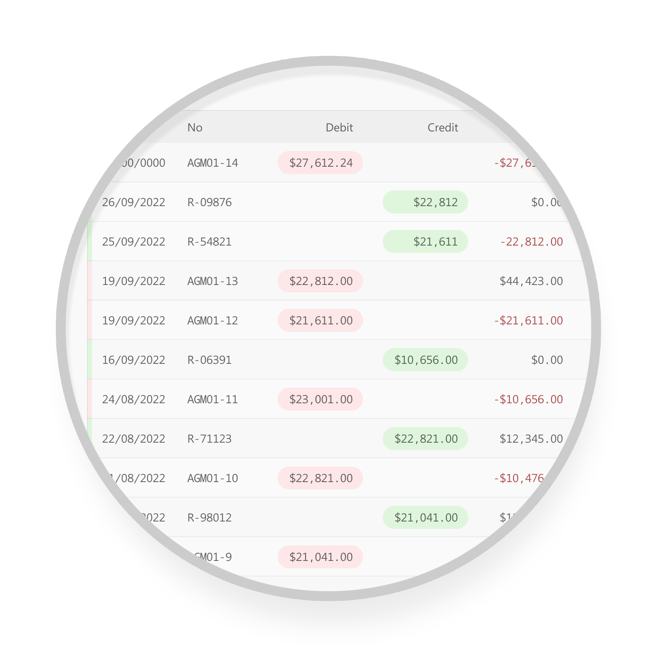Click the $44,423.00 balance value
The height and width of the screenshot is (657, 657).
coord(531,281)
